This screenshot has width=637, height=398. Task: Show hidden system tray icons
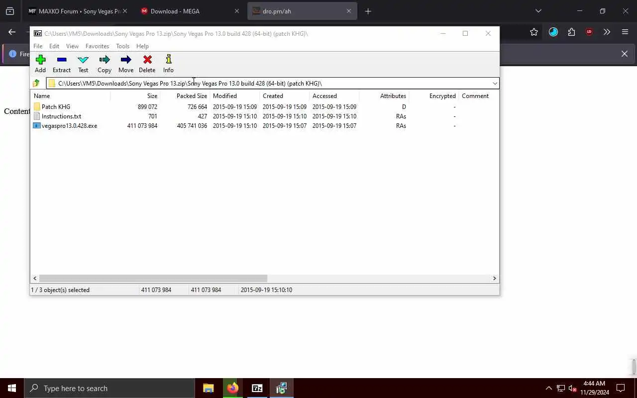(548, 388)
